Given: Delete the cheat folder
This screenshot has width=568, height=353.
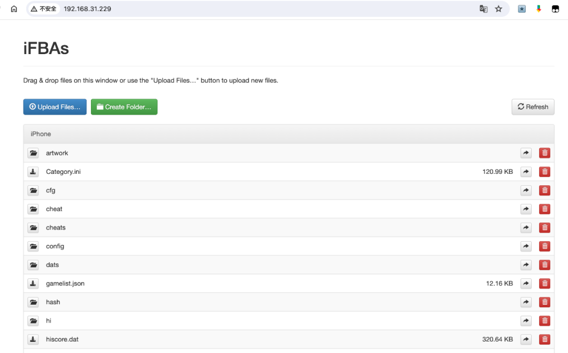Looking at the screenshot, I should click(x=544, y=209).
